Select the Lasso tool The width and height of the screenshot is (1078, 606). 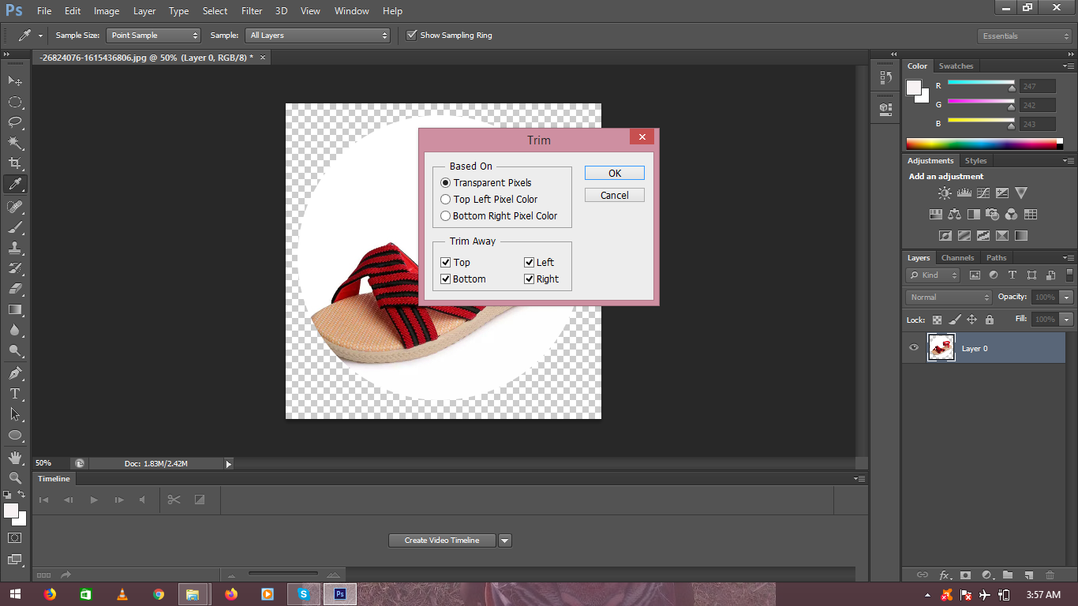15,122
